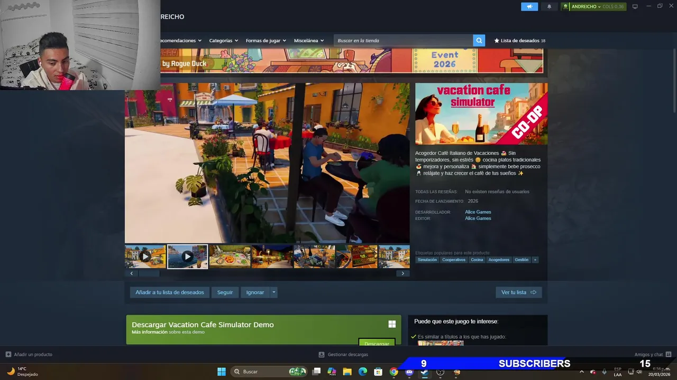This screenshot has width=677, height=380.
Task: Open the Categorías menu
Action: pos(223,41)
